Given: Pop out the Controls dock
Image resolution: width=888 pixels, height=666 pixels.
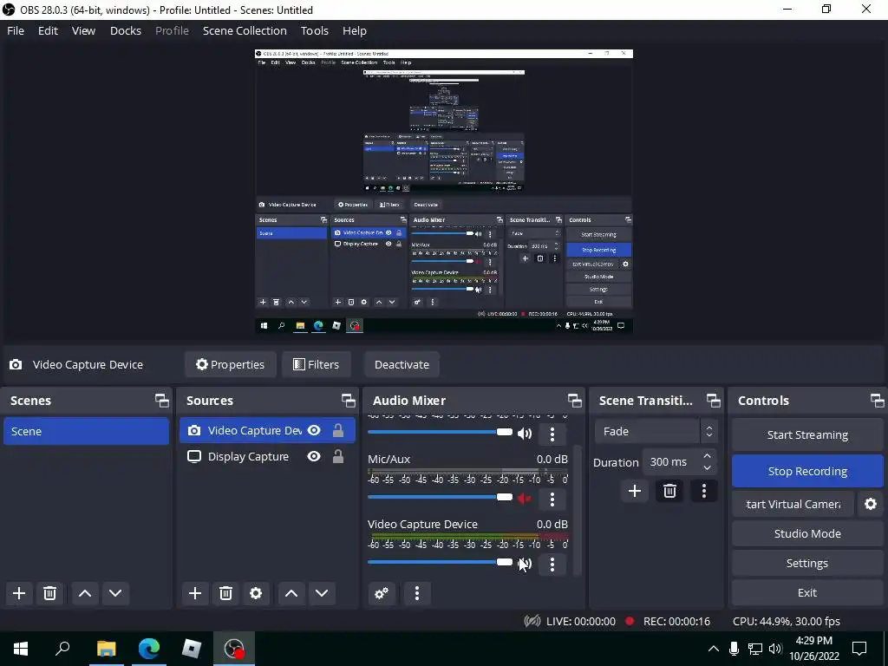Looking at the screenshot, I should point(878,401).
